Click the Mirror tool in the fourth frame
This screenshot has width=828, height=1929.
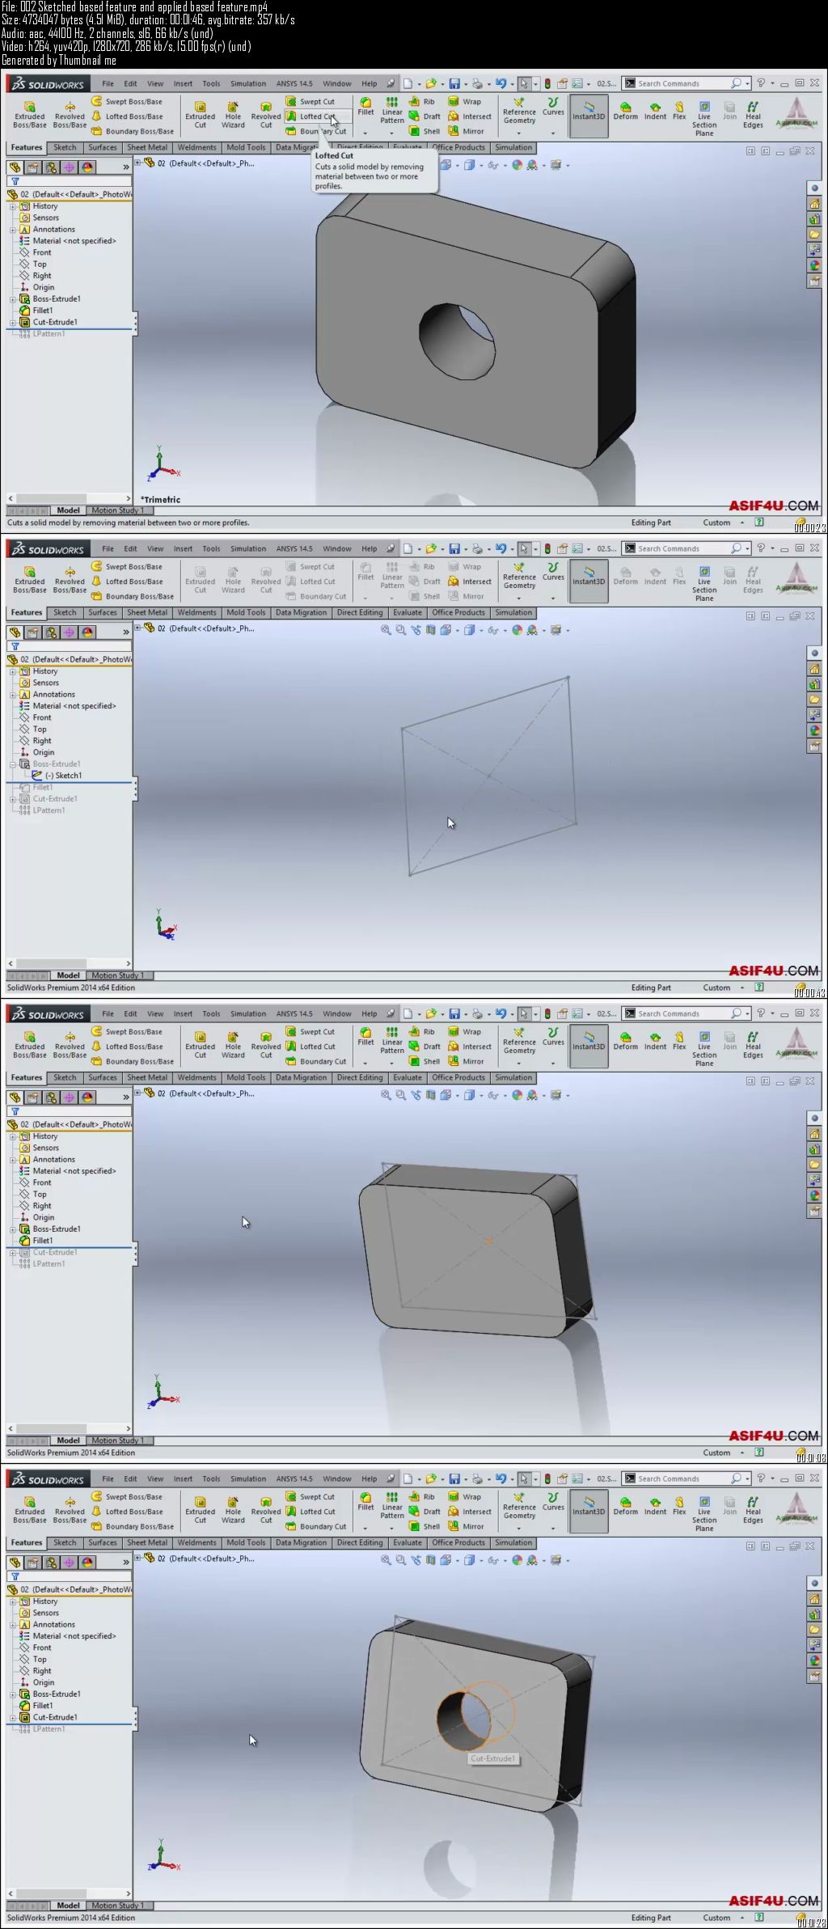[x=467, y=1526]
